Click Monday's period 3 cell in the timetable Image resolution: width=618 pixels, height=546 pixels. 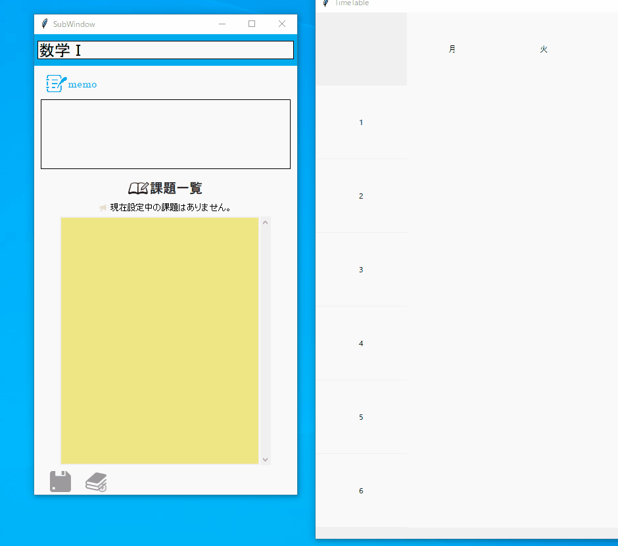tap(452, 269)
